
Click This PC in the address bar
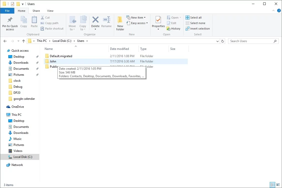[42, 41]
